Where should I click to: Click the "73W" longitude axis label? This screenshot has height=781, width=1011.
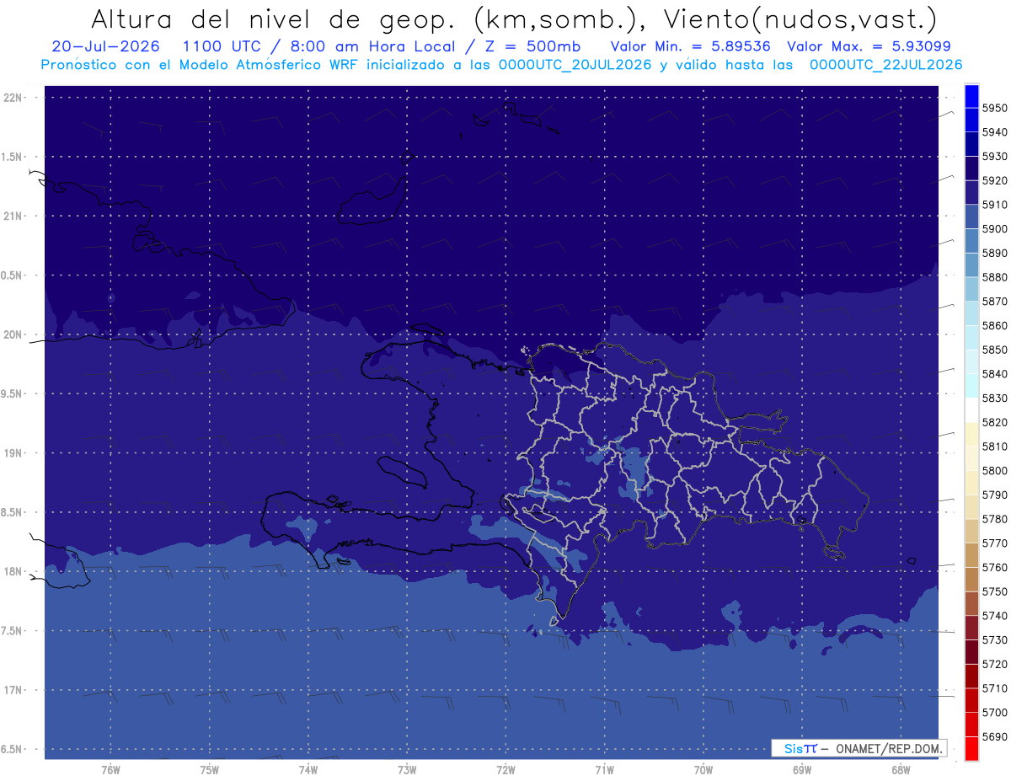pyautogui.click(x=407, y=770)
